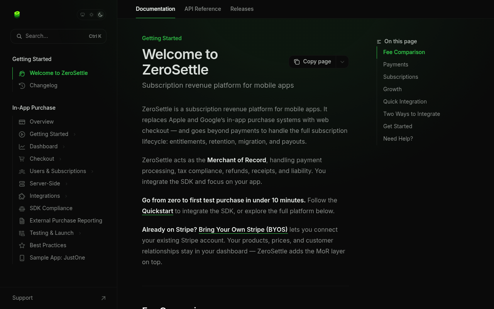494x309 pixels.
Task: Jump to Two Ways to Integrate
Action: click(411, 114)
